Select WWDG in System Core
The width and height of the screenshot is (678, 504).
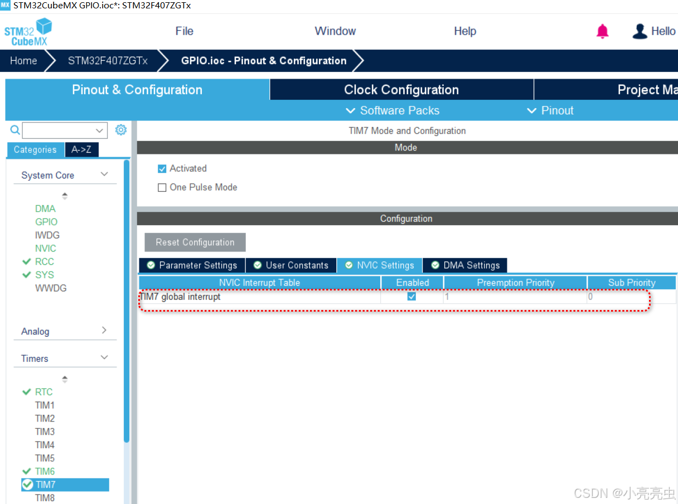pos(51,288)
